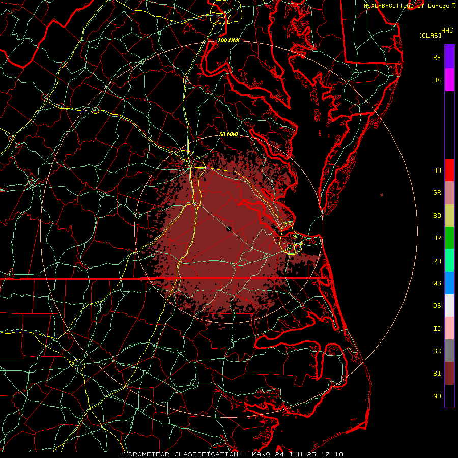Click the GC legend label
The height and width of the screenshot is (458, 458).
click(437, 351)
